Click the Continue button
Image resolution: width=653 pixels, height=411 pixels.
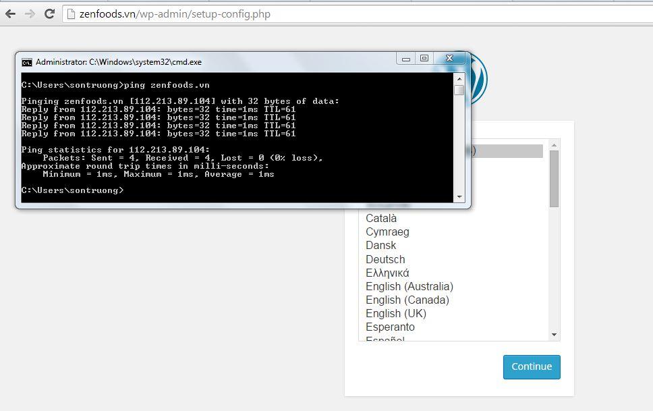click(532, 367)
